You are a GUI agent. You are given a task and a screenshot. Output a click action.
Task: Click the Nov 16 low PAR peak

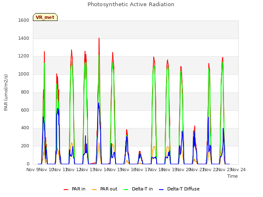coord(140,152)
